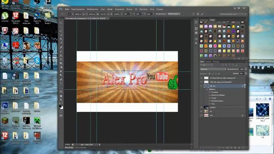Open the Mini Bridge tab at bottom
Screen dimensions: 274x154
pos(69,148)
